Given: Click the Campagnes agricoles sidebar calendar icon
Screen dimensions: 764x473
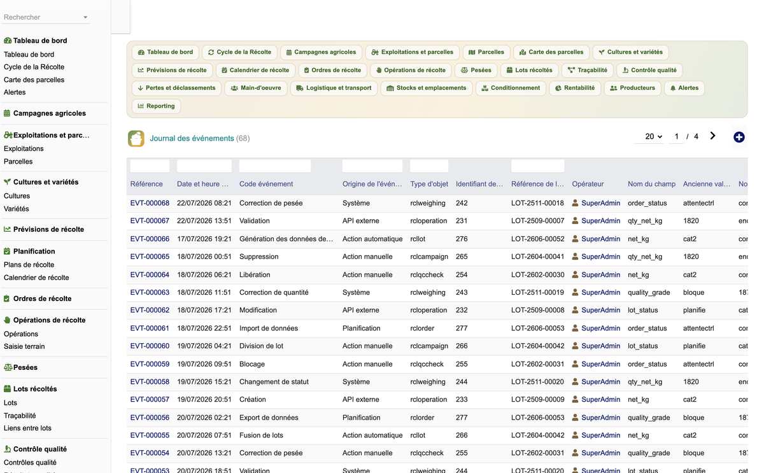Looking at the screenshot, I should click(8, 113).
